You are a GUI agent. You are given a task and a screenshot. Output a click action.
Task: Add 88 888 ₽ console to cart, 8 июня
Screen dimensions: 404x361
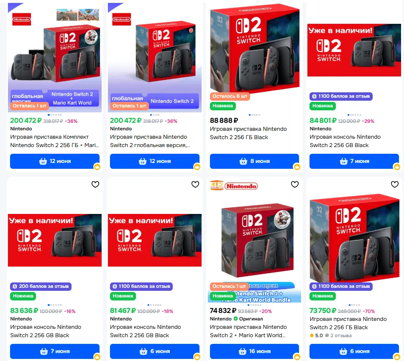[x=254, y=161]
